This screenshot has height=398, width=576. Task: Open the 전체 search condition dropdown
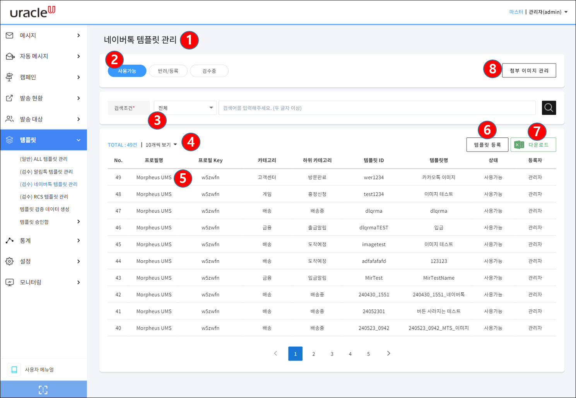pos(185,108)
